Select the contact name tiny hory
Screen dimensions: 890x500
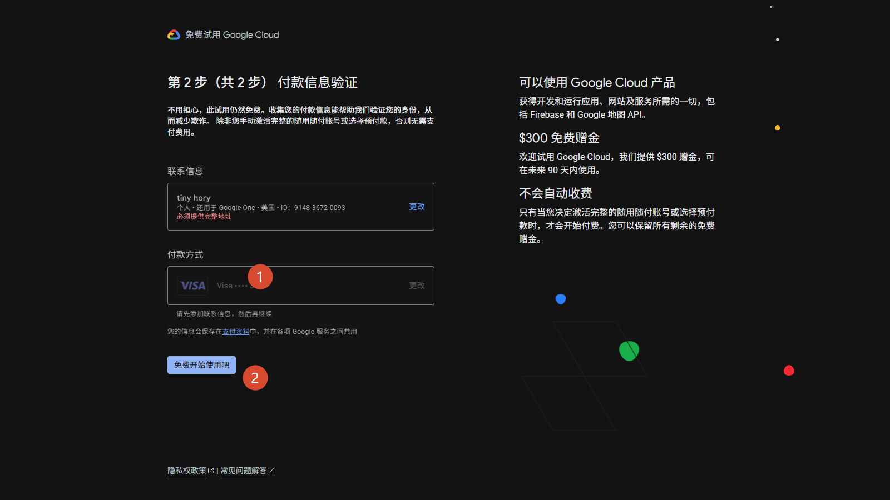(x=194, y=198)
